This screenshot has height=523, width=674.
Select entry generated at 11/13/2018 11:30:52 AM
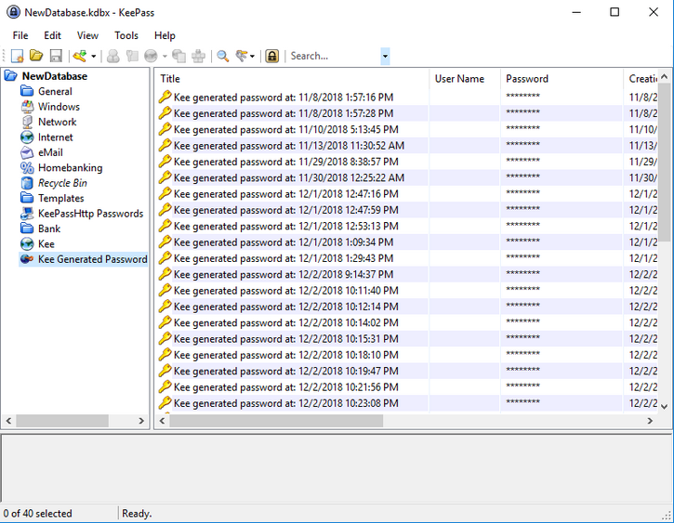coord(289,146)
